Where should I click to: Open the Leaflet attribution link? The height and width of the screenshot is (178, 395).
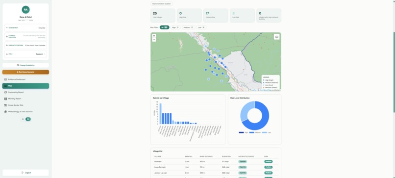click(x=254, y=90)
